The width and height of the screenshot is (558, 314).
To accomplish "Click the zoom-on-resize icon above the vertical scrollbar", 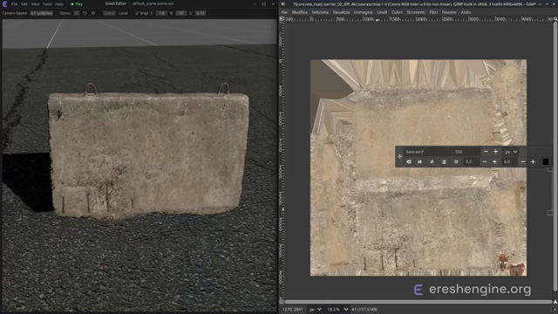I will (x=555, y=19).
